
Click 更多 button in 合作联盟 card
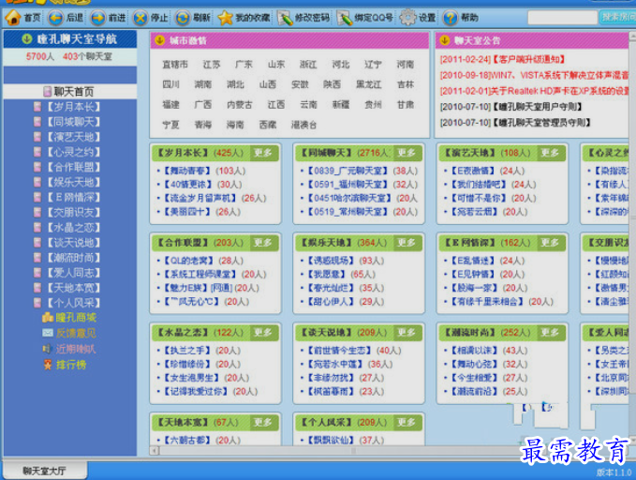263,243
